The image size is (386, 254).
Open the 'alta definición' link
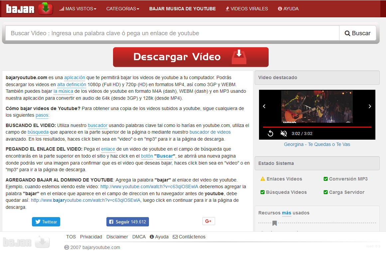tap(71, 84)
